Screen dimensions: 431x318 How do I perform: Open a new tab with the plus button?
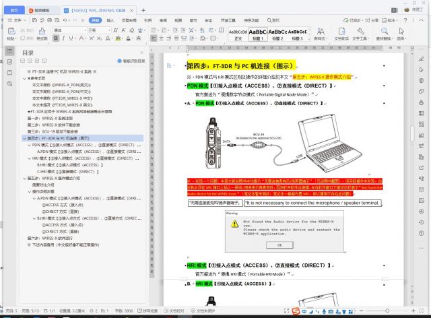[x=143, y=11]
